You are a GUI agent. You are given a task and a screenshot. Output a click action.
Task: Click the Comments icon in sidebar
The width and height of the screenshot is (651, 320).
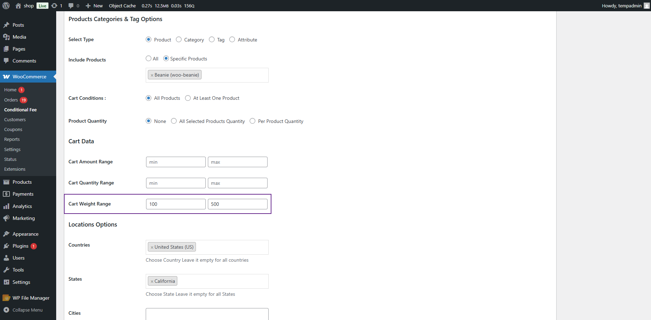6,61
